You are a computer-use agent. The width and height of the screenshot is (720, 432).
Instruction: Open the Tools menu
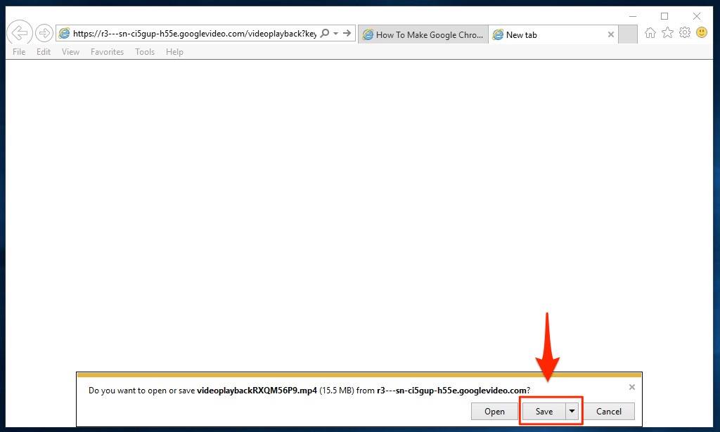145,52
